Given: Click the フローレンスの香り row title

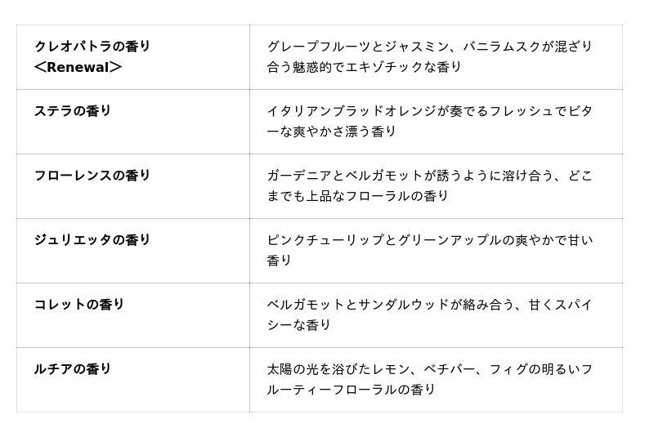Looking at the screenshot, I should [x=92, y=176].
